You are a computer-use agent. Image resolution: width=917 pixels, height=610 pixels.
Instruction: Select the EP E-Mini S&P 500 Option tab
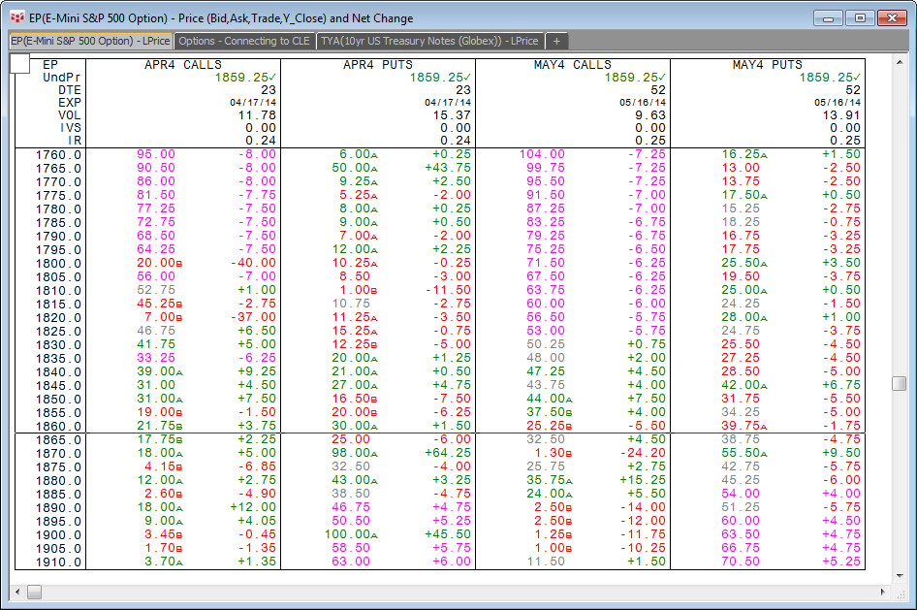pos(90,41)
